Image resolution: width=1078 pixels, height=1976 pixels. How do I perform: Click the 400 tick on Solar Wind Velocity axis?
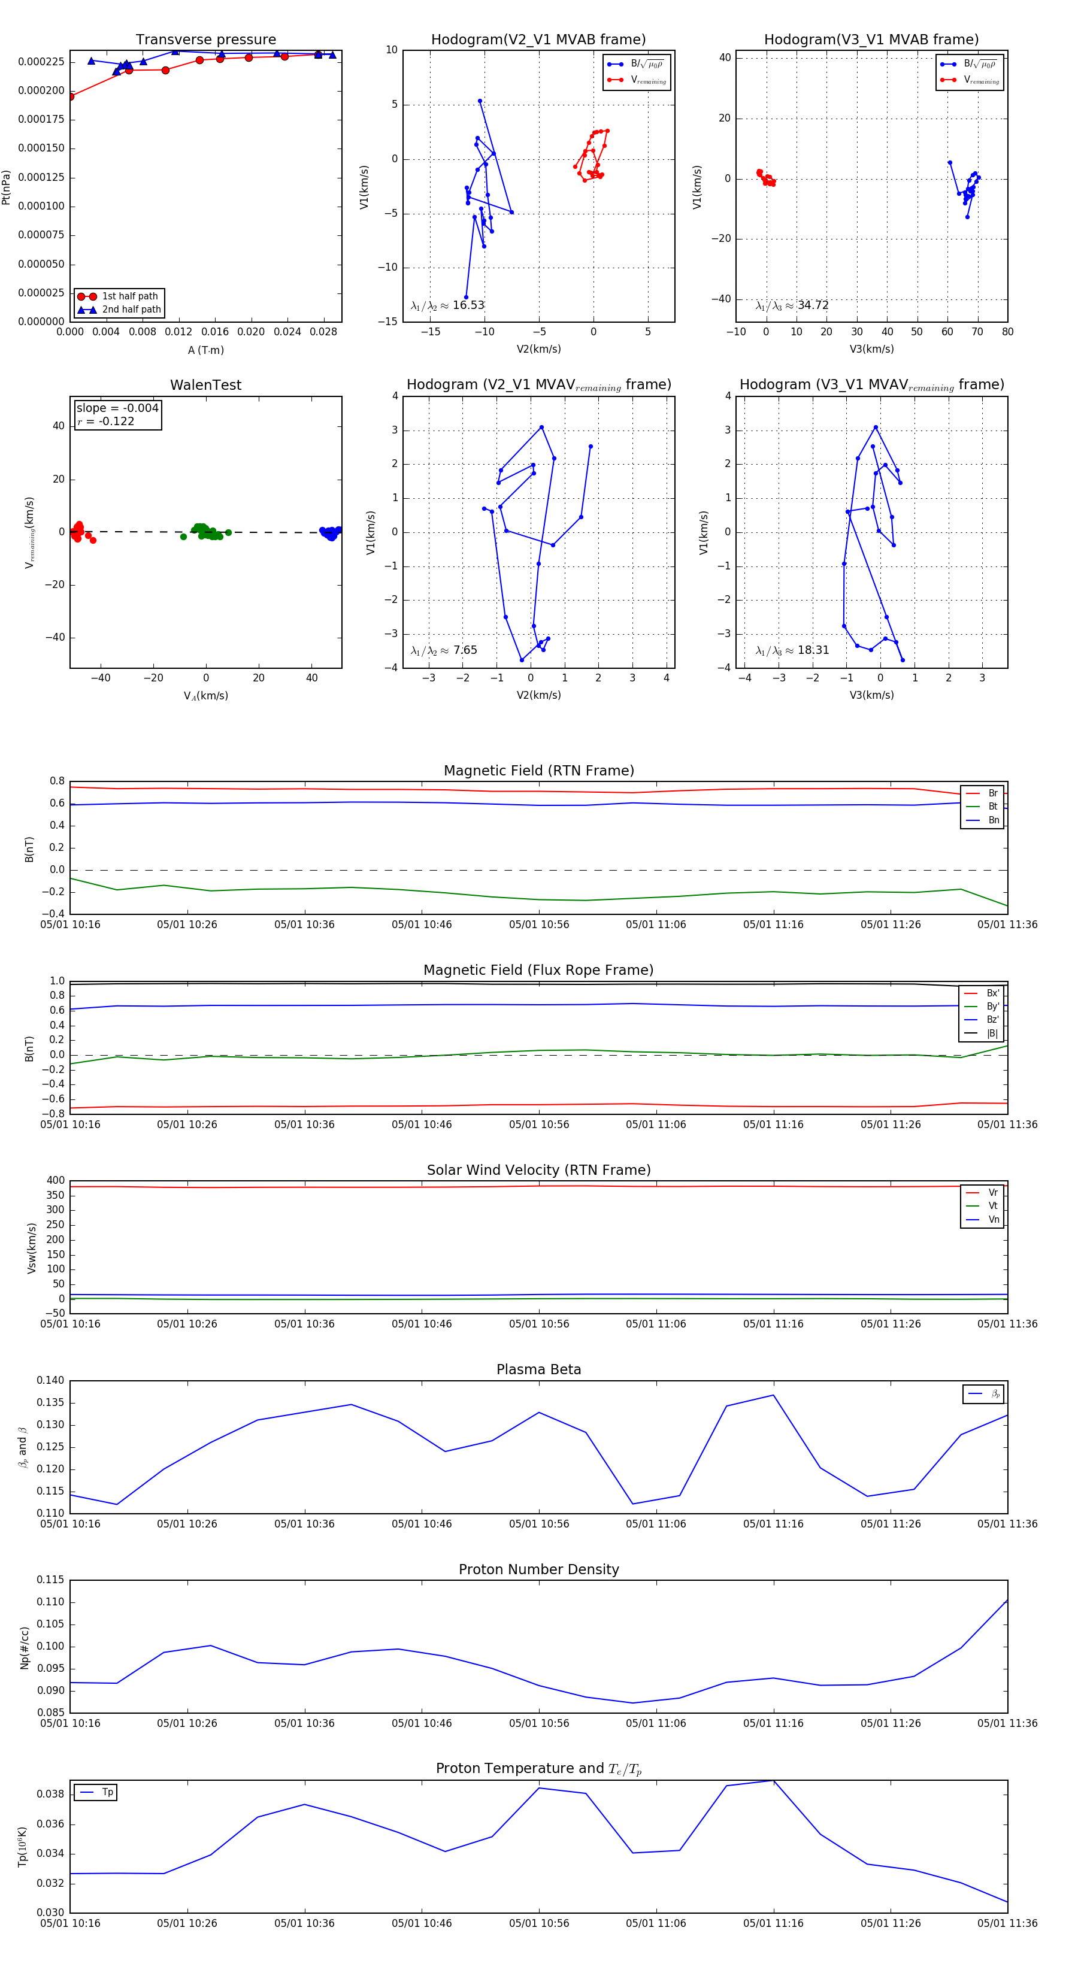[x=55, y=1181]
